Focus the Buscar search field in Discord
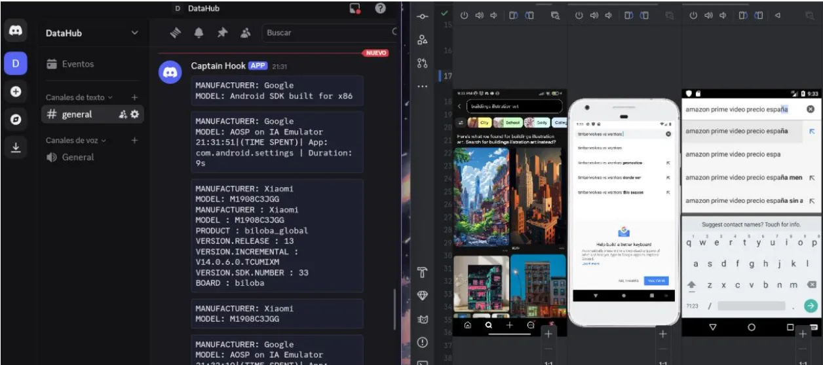This screenshot has width=823, height=365. [330, 32]
